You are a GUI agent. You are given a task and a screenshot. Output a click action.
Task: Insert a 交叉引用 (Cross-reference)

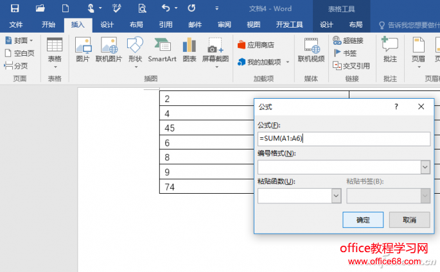point(351,66)
